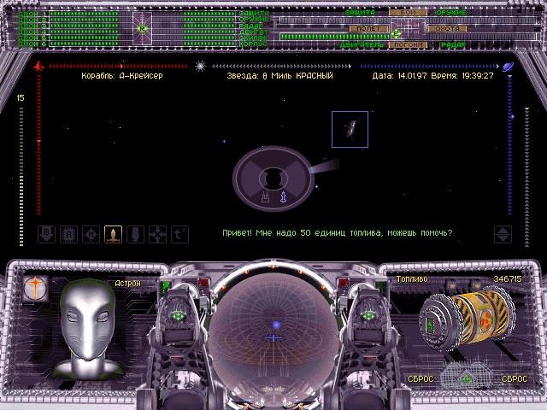Screen dimensions: 547x410
Task: Click the ОРУЖИЕ label at top right
Action: [451, 12]
